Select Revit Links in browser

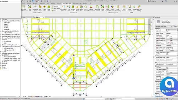pyautogui.click(x=4, y=69)
